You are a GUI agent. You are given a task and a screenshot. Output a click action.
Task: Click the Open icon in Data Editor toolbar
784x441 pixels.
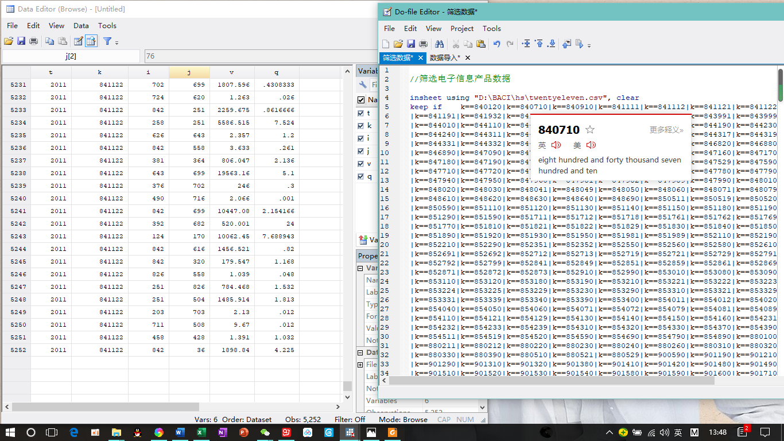(9, 41)
